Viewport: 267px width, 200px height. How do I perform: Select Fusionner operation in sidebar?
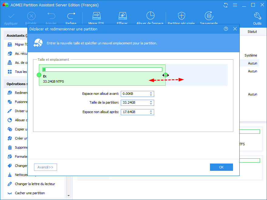(17, 102)
